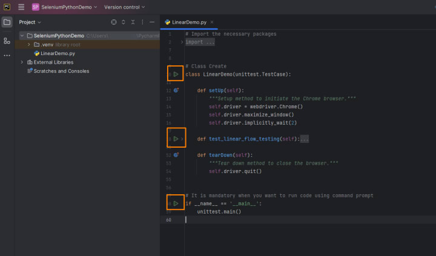Run test_linear_flow_testing via gutter icon
The image size is (436, 256).
176,139
